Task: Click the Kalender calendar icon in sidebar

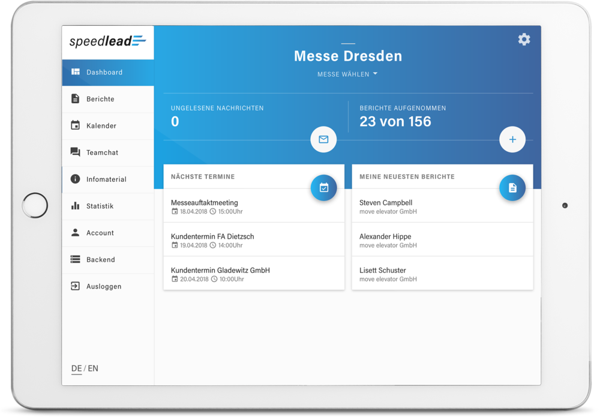Action: click(x=76, y=125)
